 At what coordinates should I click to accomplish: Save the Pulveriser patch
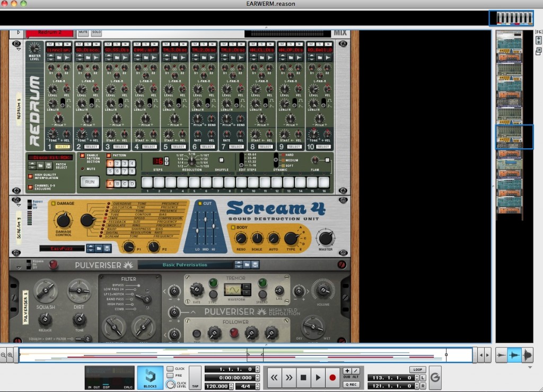[x=255, y=265]
